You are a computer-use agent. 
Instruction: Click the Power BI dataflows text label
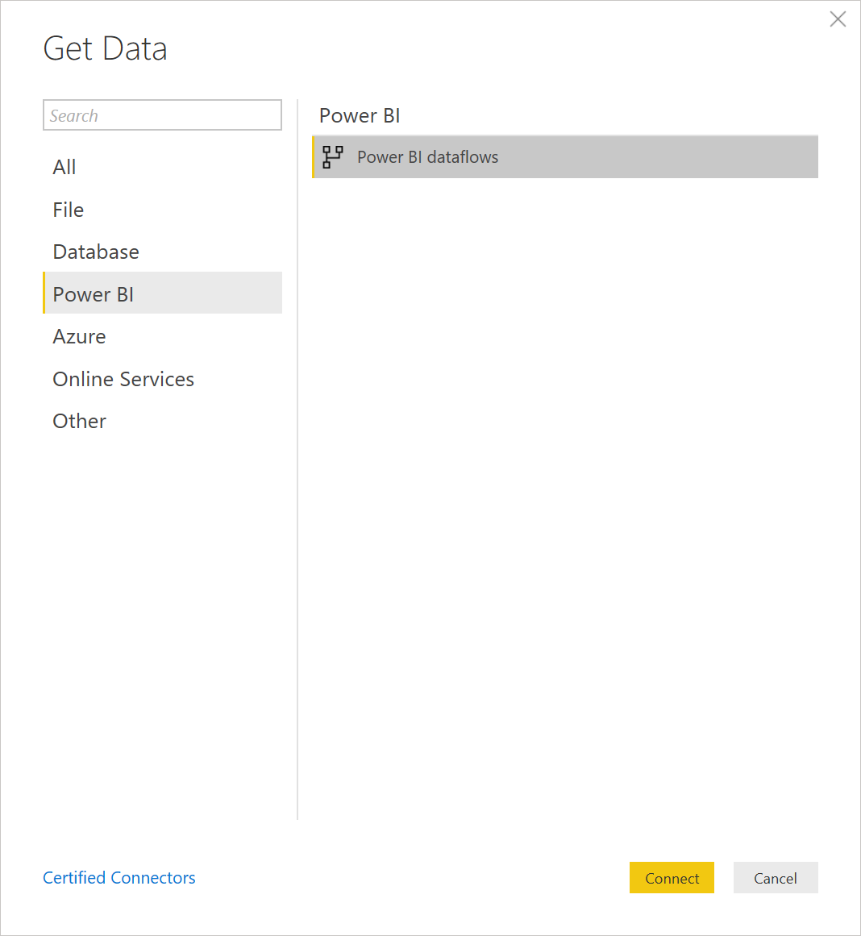pos(427,157)
